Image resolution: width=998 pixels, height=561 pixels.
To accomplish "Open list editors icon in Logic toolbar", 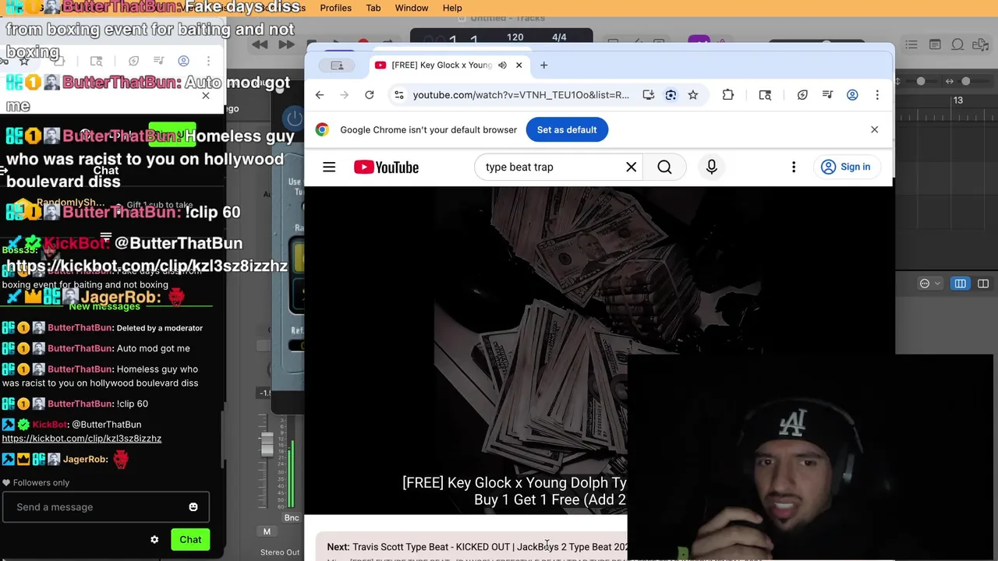I will pos(911,45).
